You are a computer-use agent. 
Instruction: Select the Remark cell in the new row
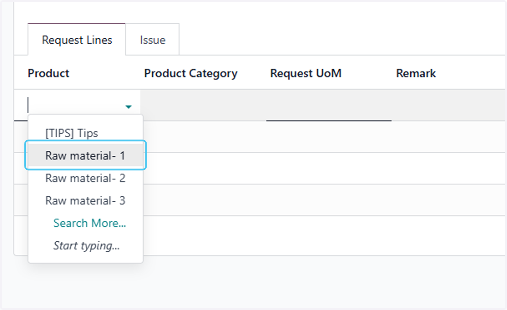tap(449, 105)
